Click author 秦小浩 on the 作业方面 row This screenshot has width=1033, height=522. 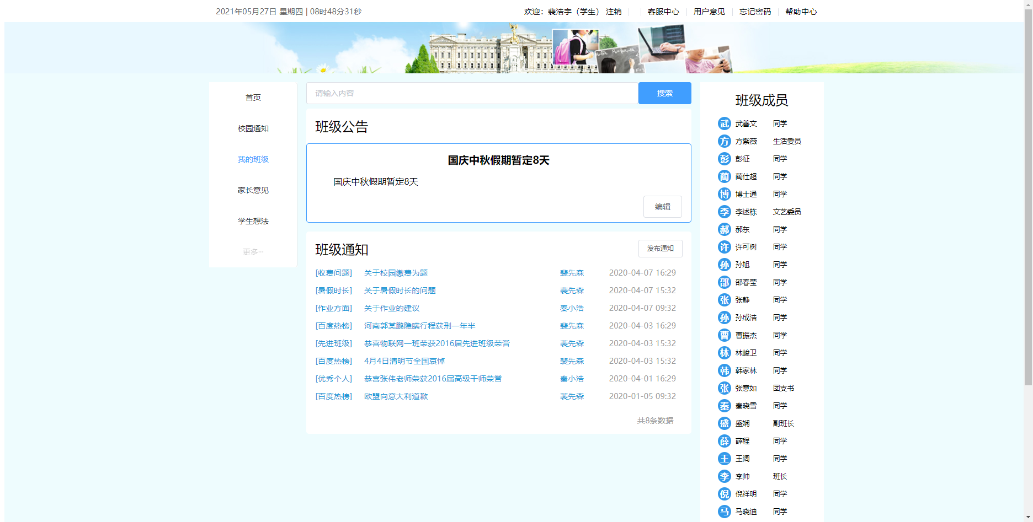coord(572,308)
